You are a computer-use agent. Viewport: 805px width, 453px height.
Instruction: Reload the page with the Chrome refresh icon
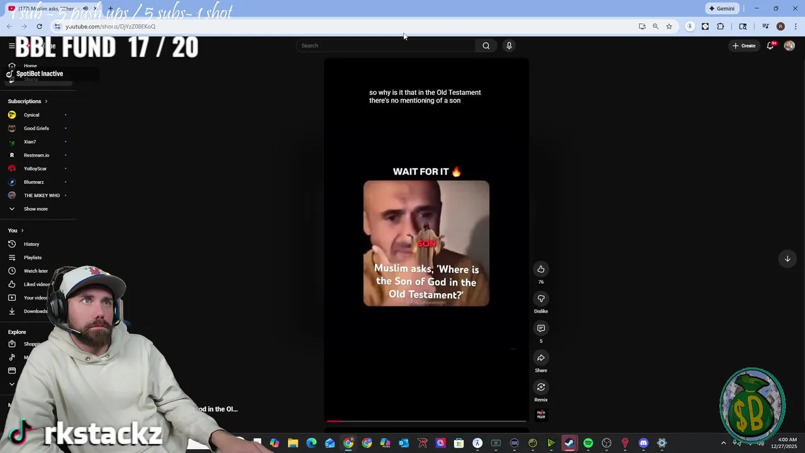(x=39, y=26)
